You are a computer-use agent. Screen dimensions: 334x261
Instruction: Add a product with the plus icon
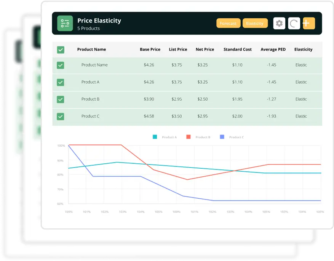coord(308,23)
